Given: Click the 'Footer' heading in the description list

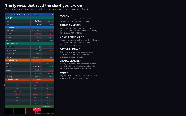Looking at the screenshot, I should coord(64,73).
